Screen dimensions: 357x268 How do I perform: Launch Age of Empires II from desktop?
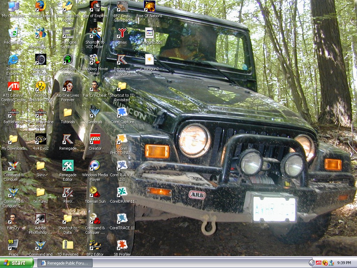[x=95, y=7]
